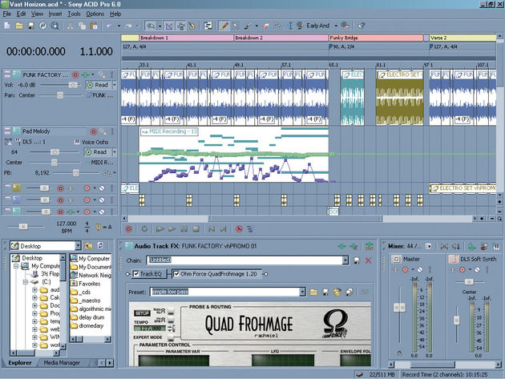Click the Breakdown 2 region marker
Image resolution: width=505 pixels, height=379 pixels.
(281, 38)
